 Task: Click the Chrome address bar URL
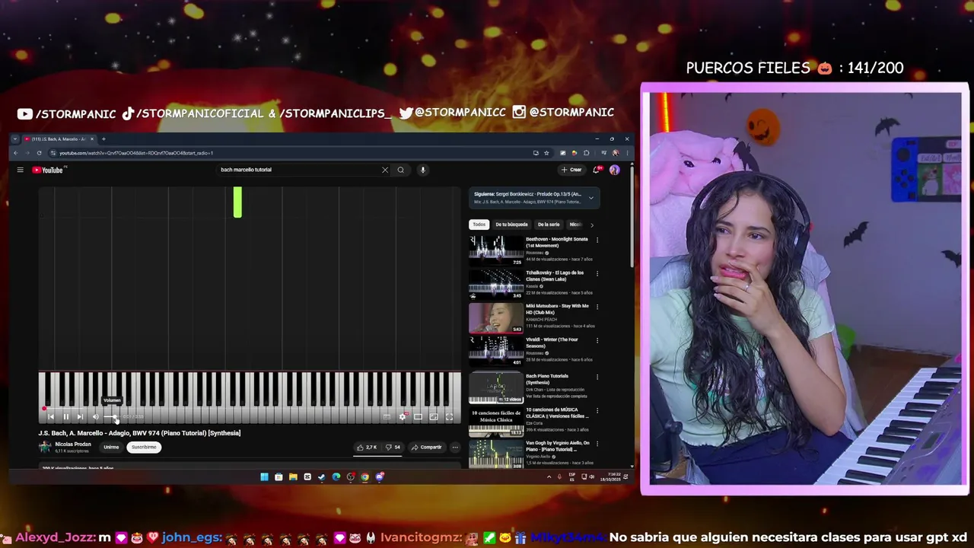click(x=136, y=153)
